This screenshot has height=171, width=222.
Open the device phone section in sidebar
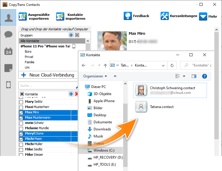[x=8, y=85]
